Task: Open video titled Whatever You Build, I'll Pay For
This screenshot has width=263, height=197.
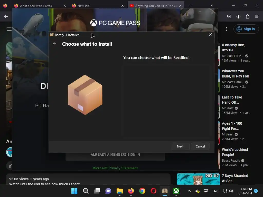Action: (x=235, y=74)
